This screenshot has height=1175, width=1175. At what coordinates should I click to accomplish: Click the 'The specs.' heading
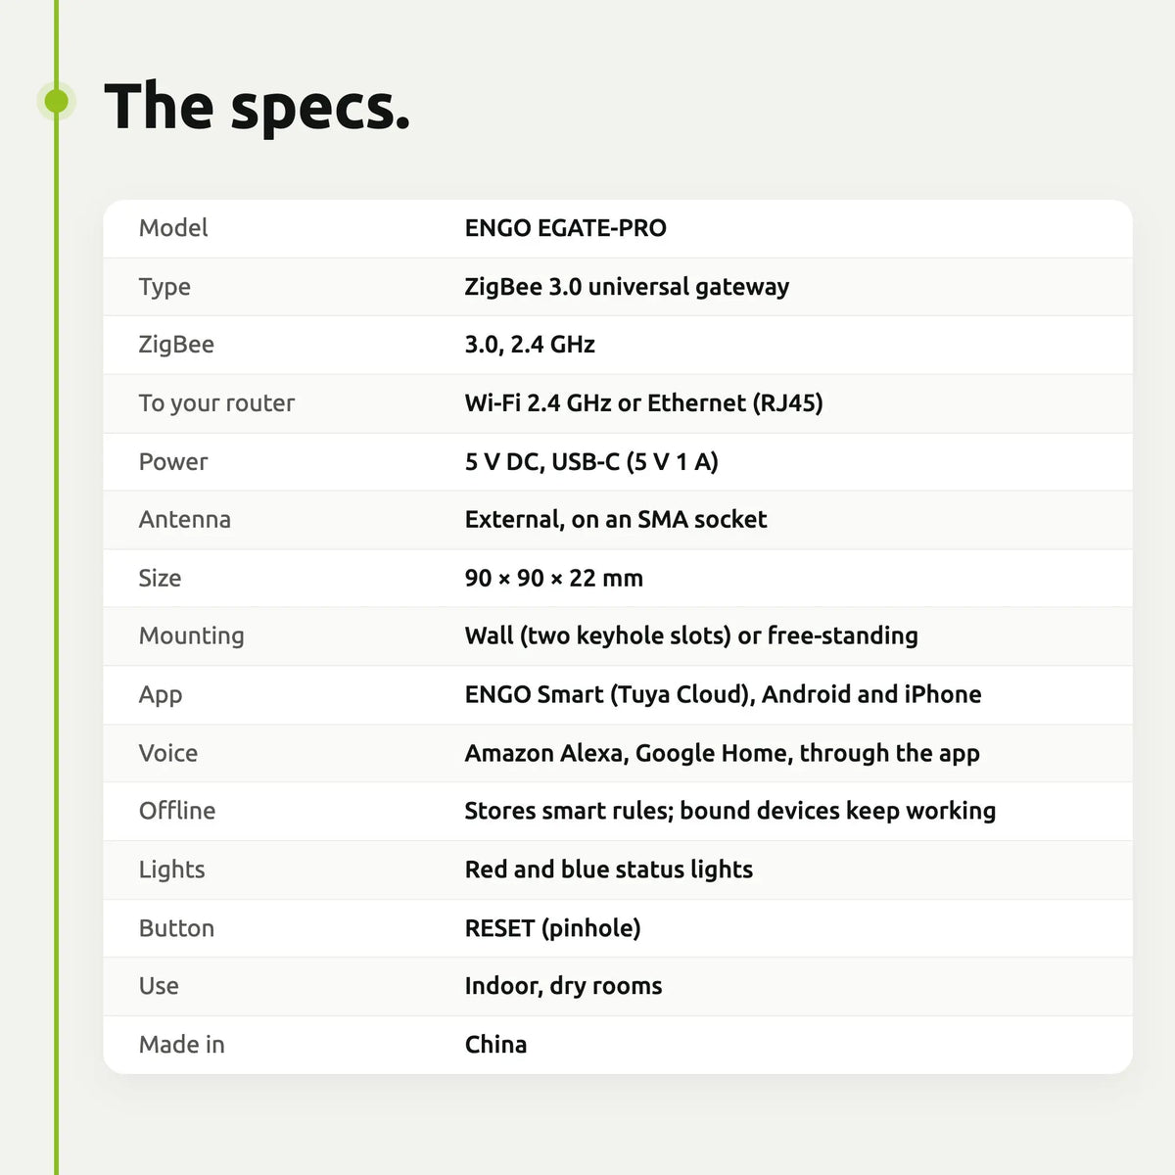point(257,107)
